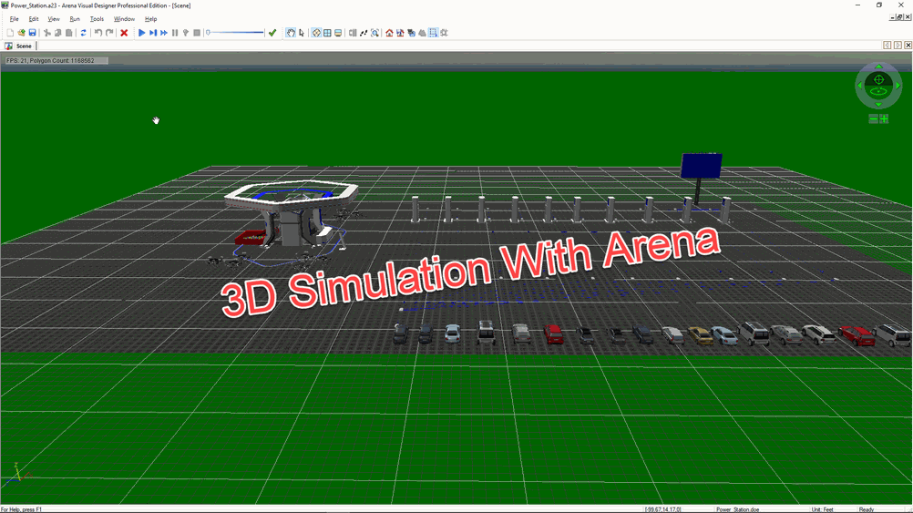Click the gray objects library icon
Image resolution: width=913 pixels, height=513 pixels.
click(x=422, y=33)
